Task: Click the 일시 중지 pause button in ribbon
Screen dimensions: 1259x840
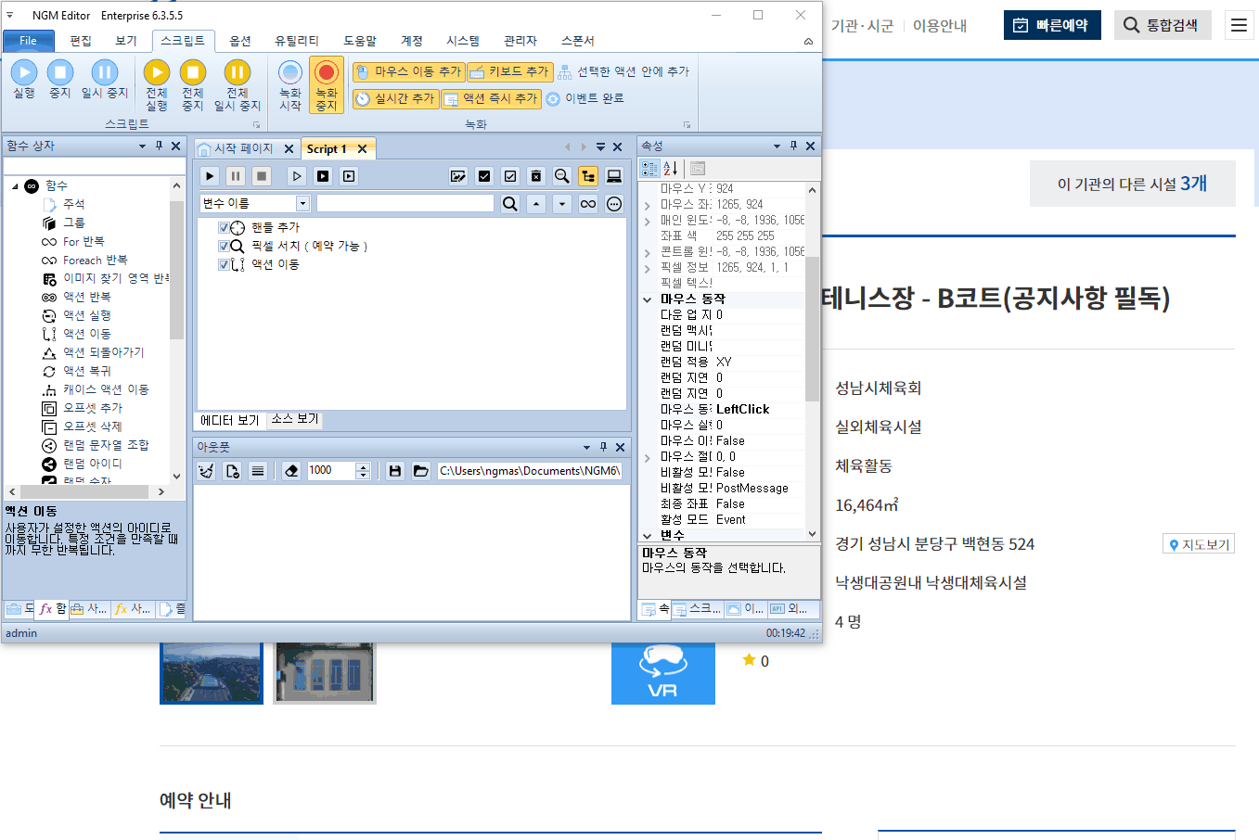Action: [x=104, y=80]
